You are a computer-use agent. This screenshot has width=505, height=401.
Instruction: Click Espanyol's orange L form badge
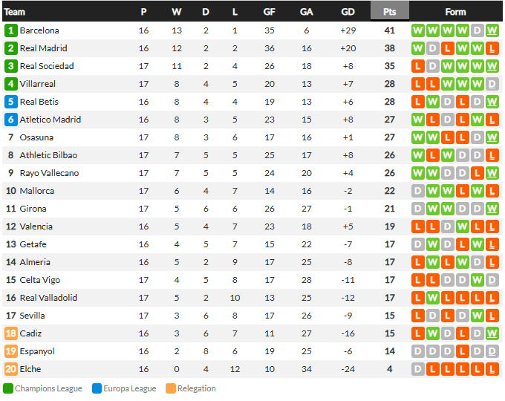(463, 351)
